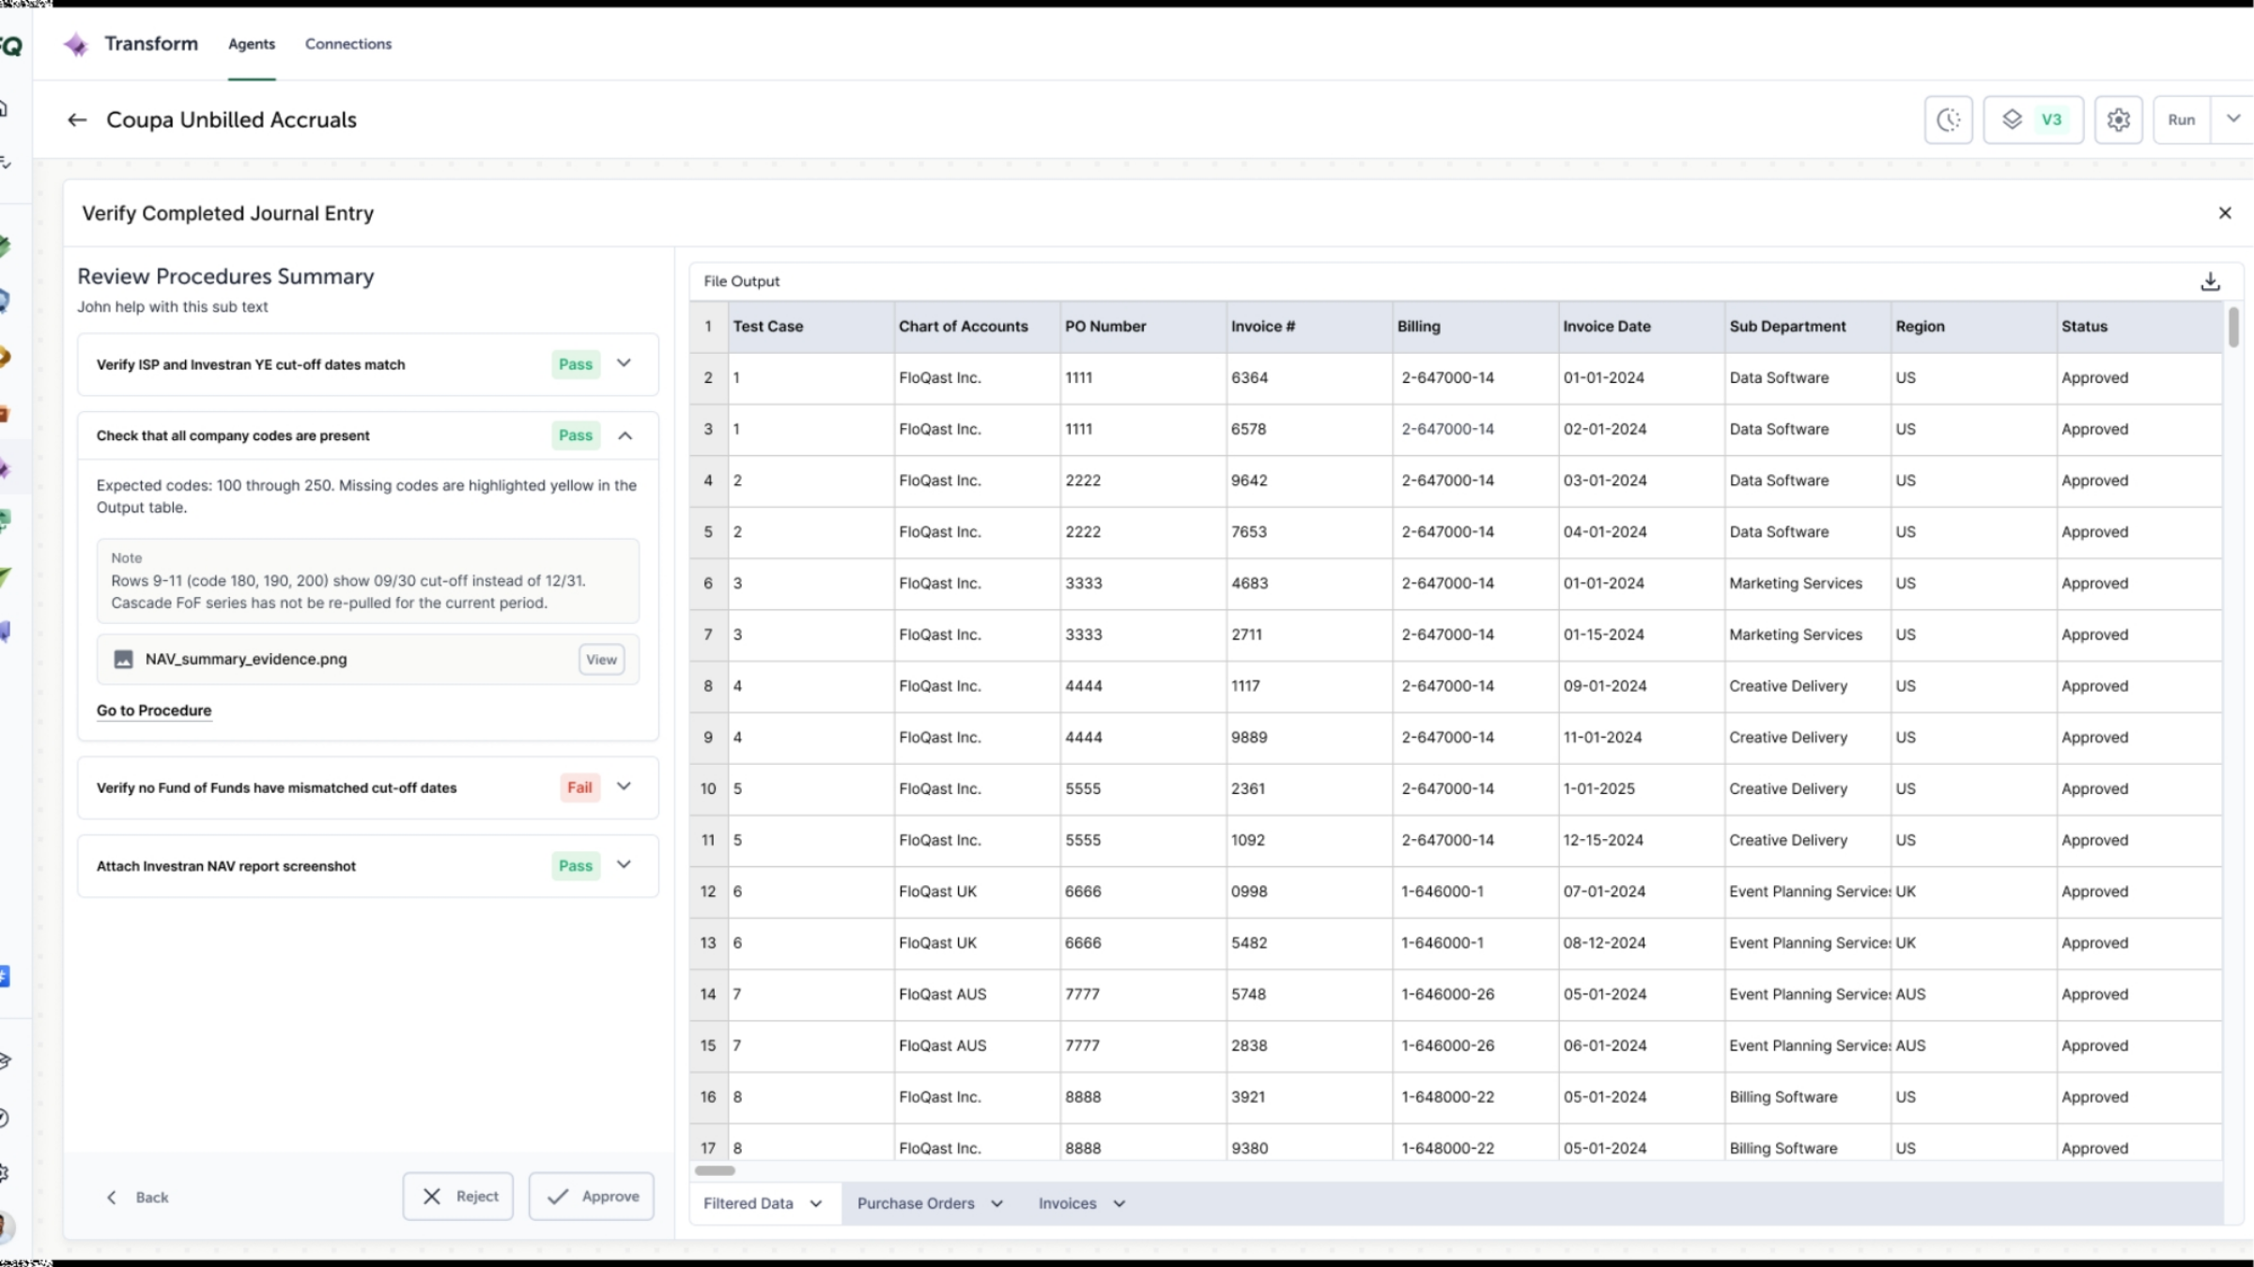2254x1267 pixels.
Task: View the NAV_summary_evidence.png attachment
Action: [x=601, y=660]
